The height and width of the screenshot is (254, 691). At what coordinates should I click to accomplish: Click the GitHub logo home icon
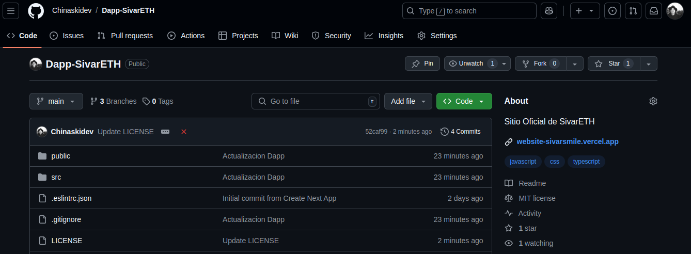[x=36, y=11]
